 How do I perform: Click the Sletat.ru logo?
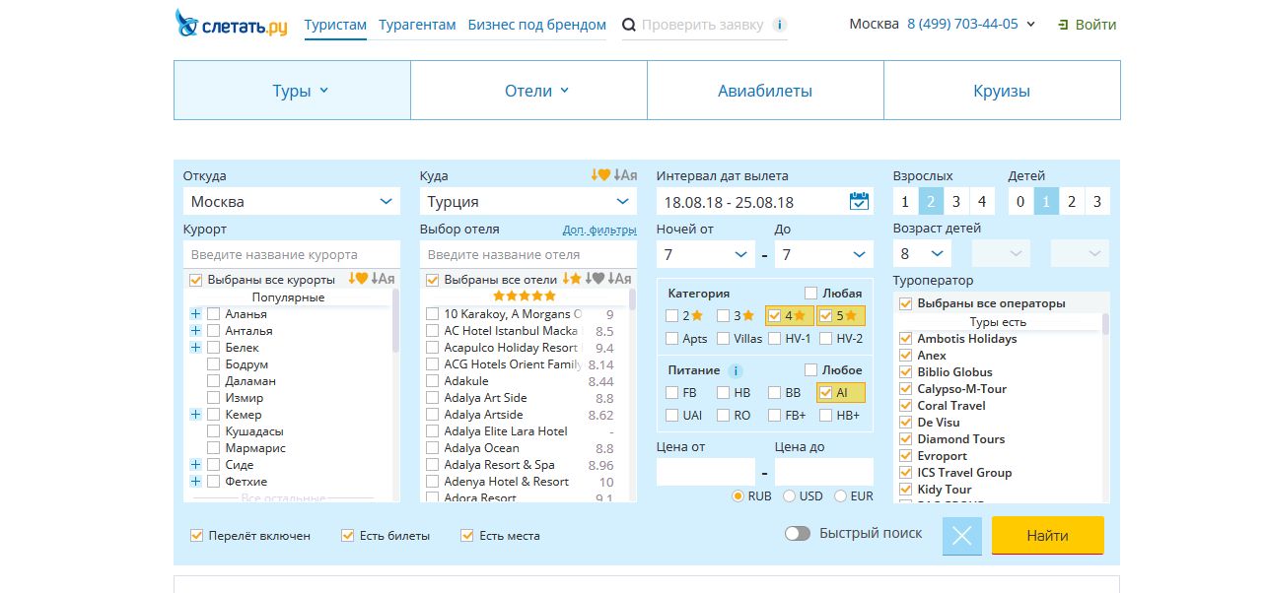tap(232, 24)
